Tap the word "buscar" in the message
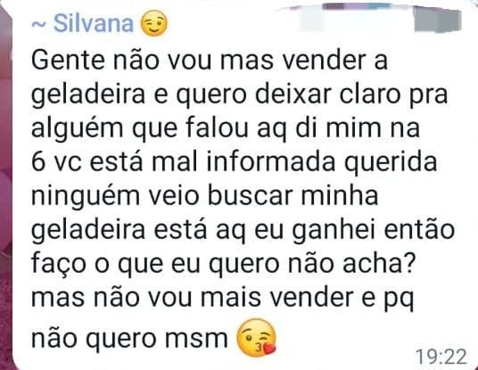The height and width of the screenshot is (370, 478). coord(250,195)
